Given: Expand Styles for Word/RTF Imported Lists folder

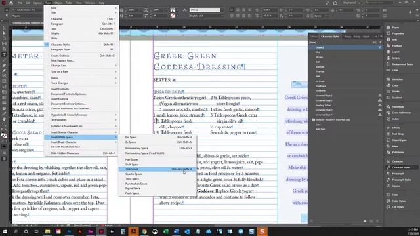Looking at the screenshot, I should click(311, 119).
